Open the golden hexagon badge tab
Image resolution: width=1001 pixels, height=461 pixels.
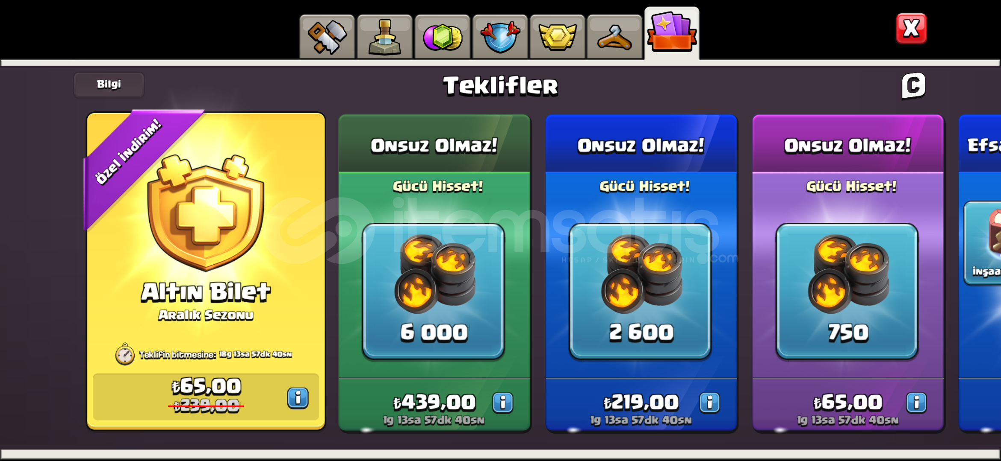[557, 37]
